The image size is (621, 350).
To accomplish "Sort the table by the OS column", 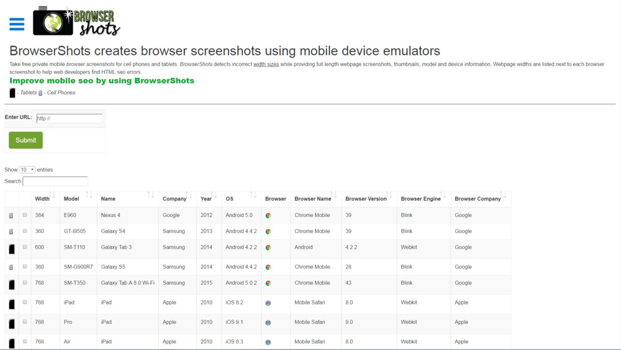I will coord(242,198).
